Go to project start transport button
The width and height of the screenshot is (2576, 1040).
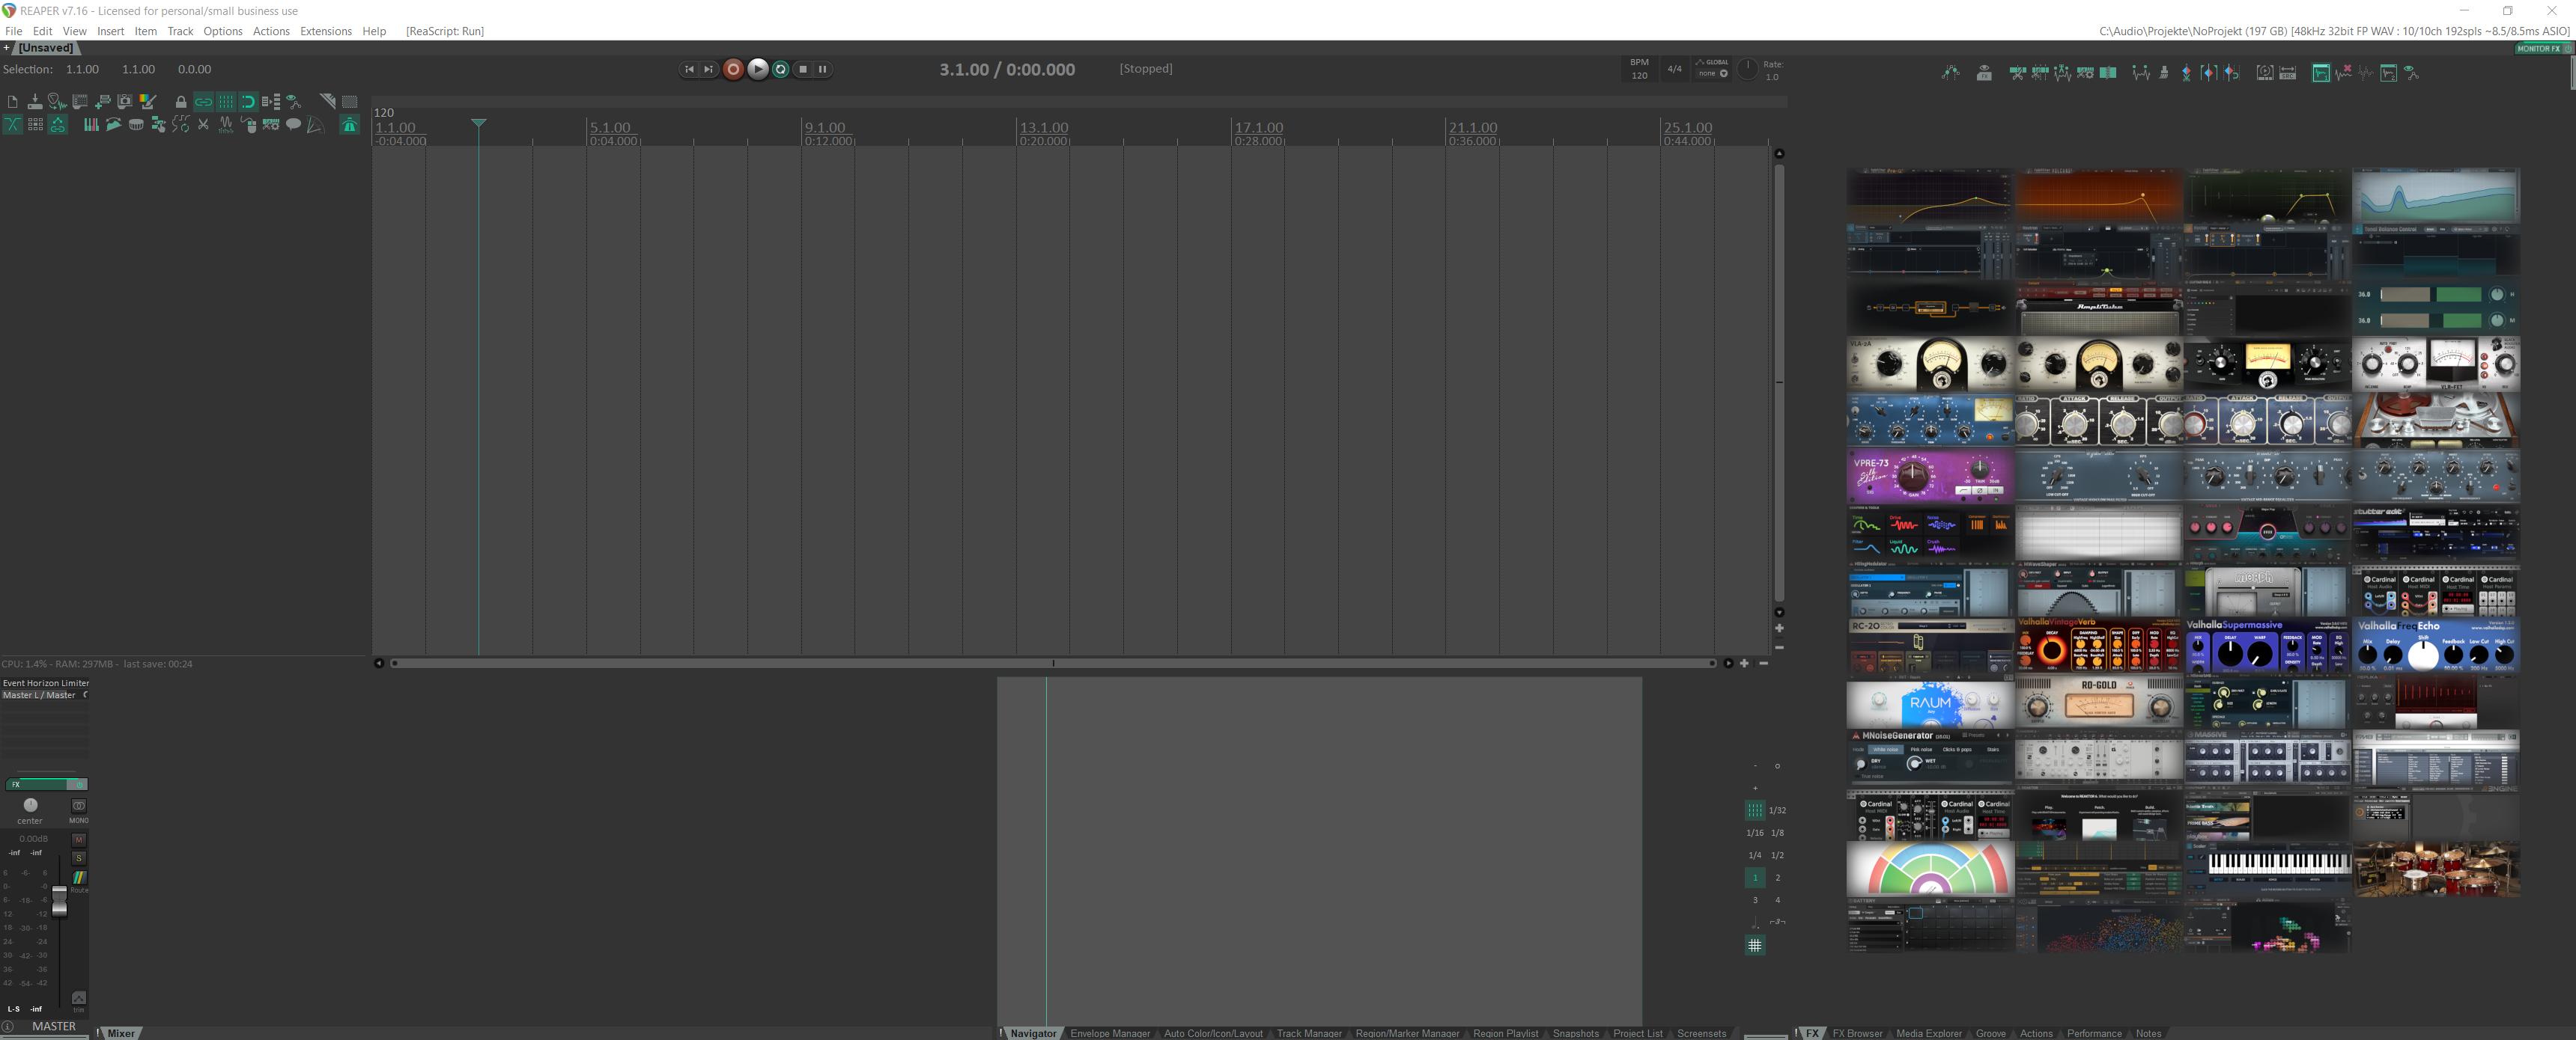click(689, 69)
